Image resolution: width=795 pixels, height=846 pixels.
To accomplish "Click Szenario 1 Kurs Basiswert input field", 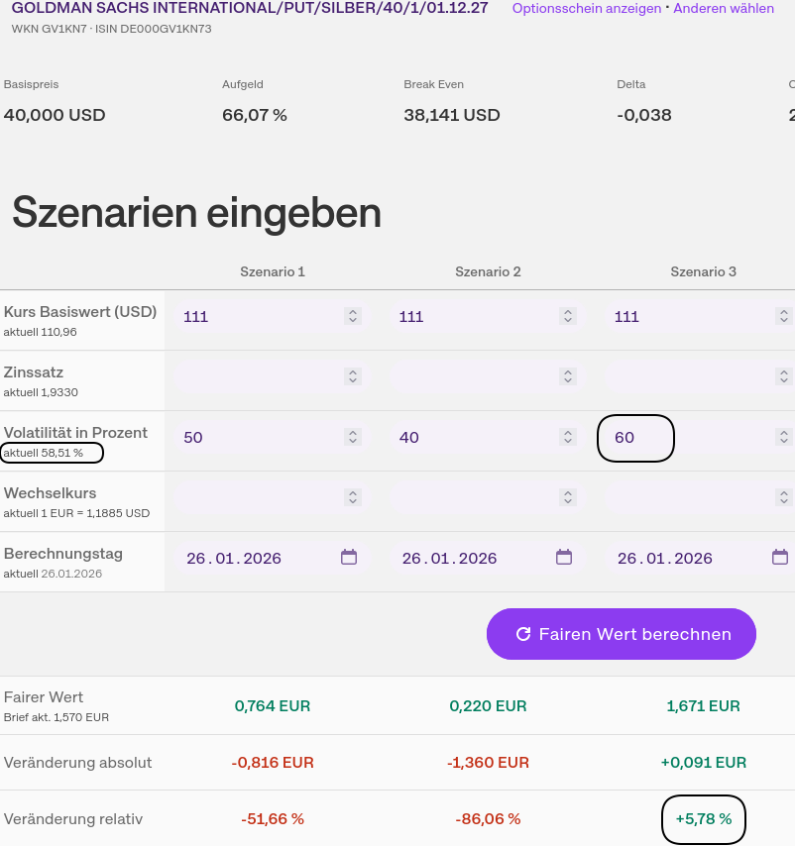I will (x=258, y=316).
